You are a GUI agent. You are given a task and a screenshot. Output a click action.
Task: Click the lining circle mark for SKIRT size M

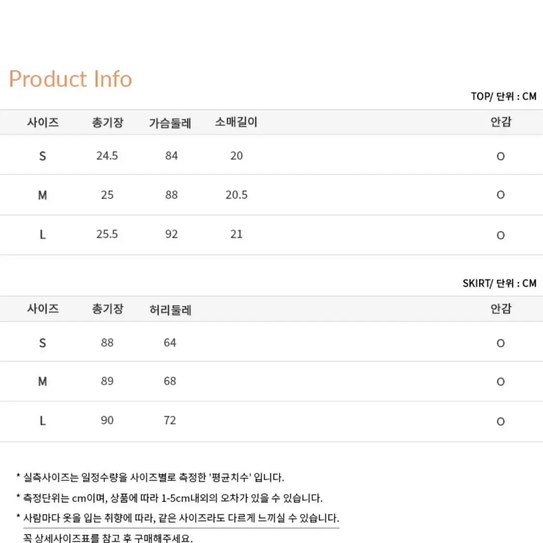coord(501,382)
